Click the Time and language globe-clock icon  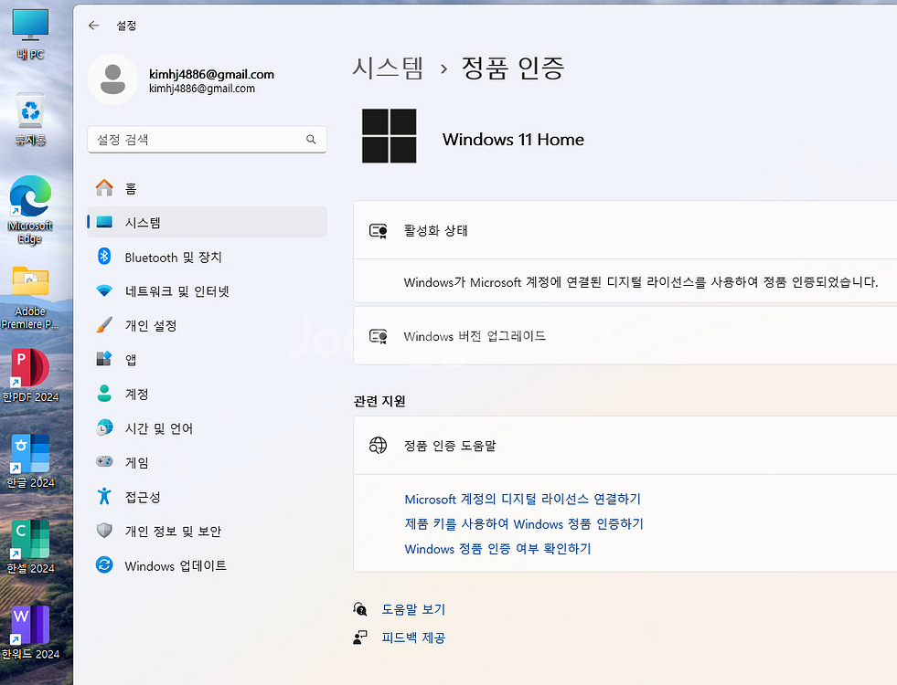(x=104, y=427)
